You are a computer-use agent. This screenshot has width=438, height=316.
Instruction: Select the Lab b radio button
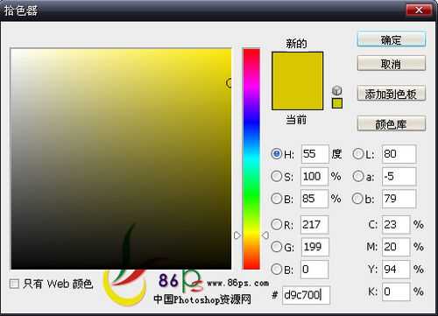pyautogui.click(x=357, y=199)
